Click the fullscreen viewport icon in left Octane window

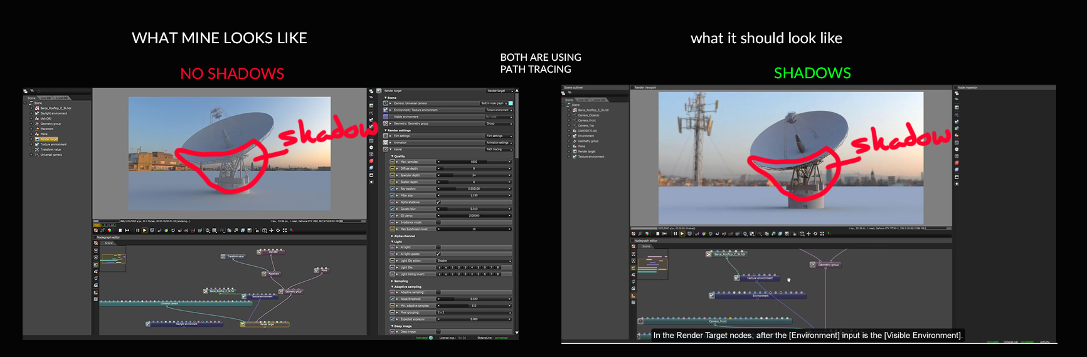pyautogui.click(x=285, y=230)
